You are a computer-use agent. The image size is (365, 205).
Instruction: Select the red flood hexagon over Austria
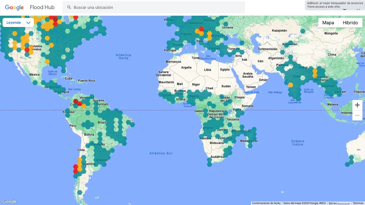click(x=201, y=29)
